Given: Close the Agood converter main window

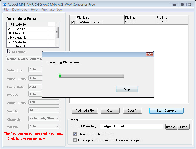Looking at the screenshot, I should pos(190,5).
